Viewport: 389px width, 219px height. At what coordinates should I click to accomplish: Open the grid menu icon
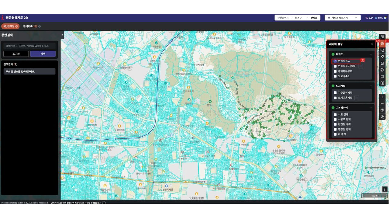[382, 37]
